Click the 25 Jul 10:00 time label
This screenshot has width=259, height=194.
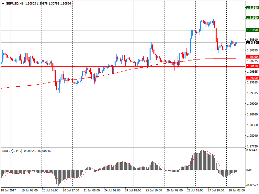click(x=154, y=190)
